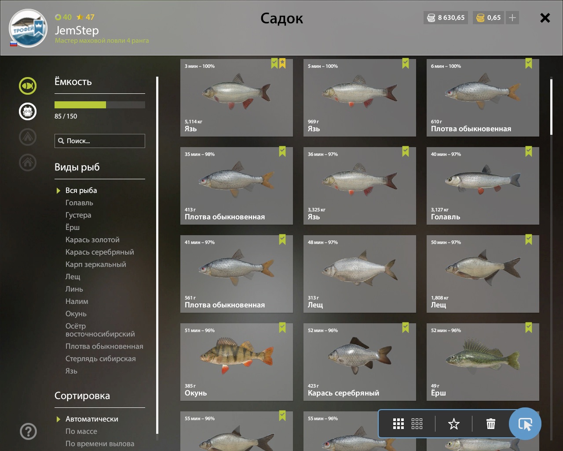Filter by Карась золотой

click(92, 240)
